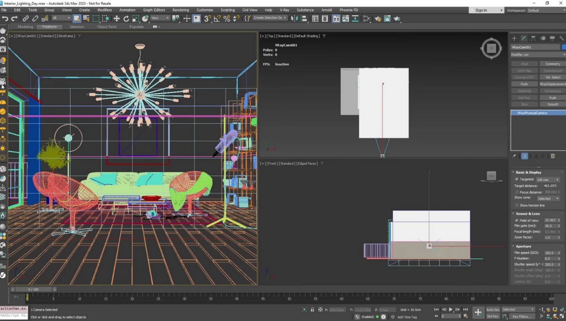Open the Modifier List dropdown
Screen dimensions: 566x321
pos(538,54)
